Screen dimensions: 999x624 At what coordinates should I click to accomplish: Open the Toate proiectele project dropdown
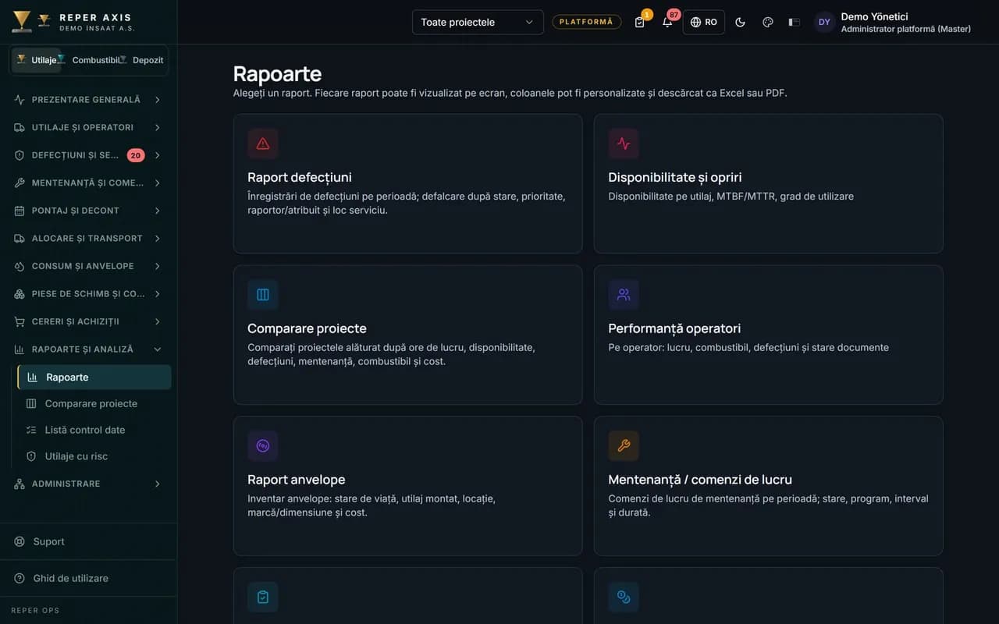click(478, 22)
